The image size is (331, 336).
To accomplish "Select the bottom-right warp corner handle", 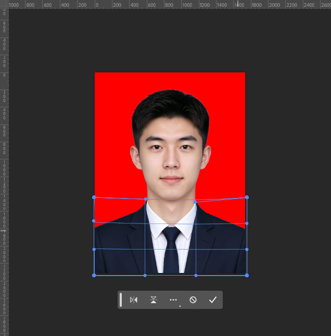I will [x=247, y=276].
